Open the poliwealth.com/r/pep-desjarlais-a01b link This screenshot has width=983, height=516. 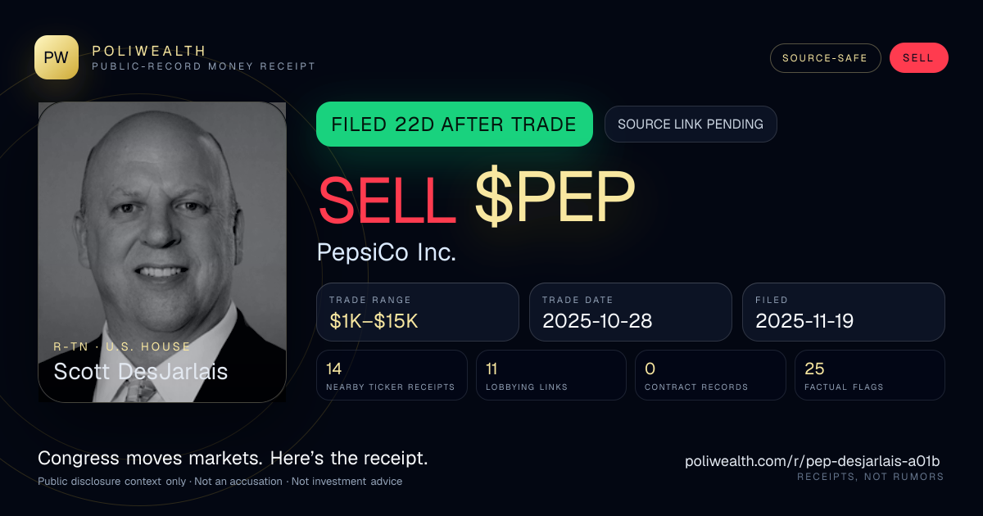[x=812, y=461]
